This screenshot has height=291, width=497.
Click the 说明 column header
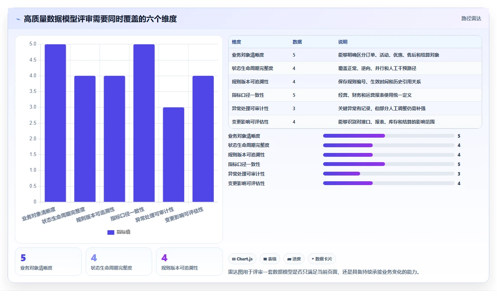pos(343,42)
